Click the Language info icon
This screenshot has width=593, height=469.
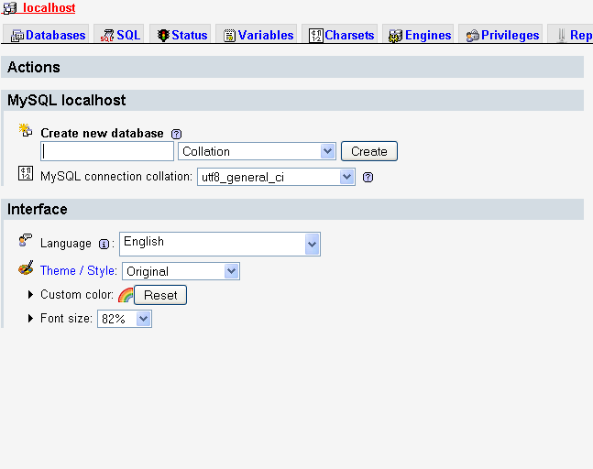104,245
